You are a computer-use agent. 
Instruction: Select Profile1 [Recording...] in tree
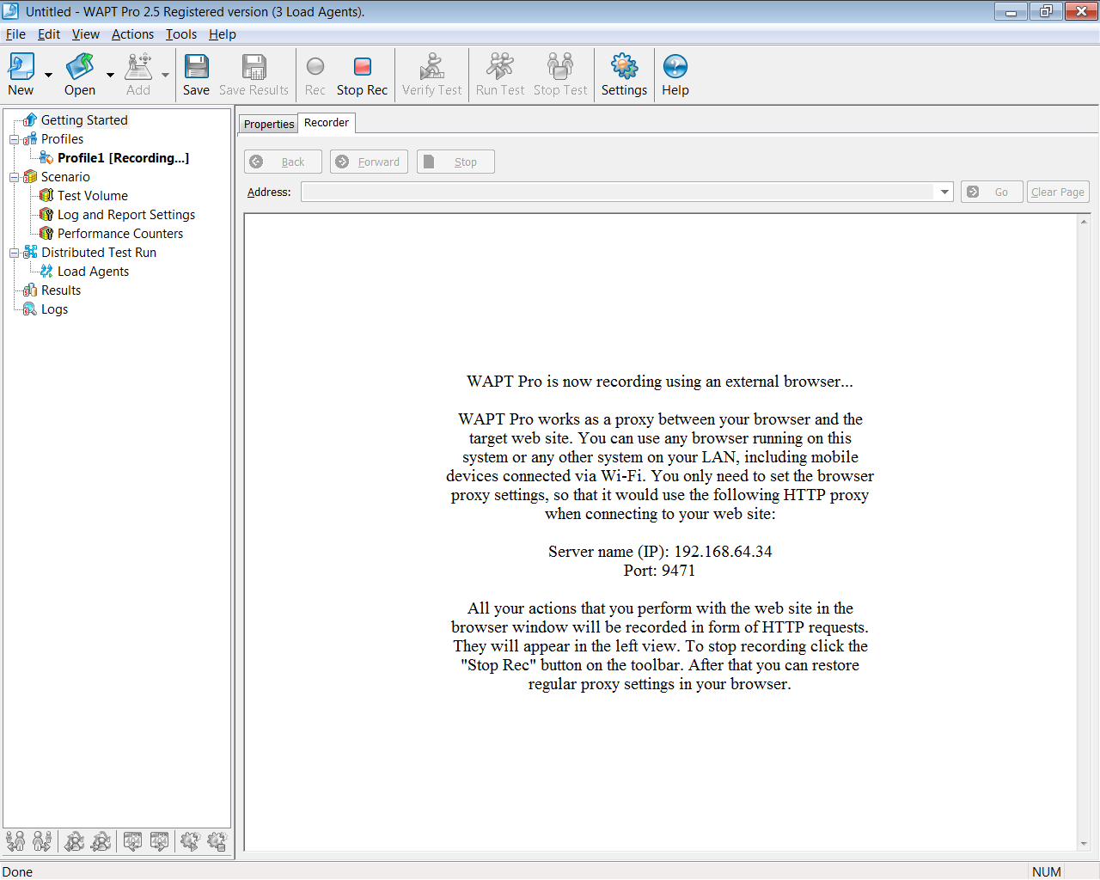point(123,158)
